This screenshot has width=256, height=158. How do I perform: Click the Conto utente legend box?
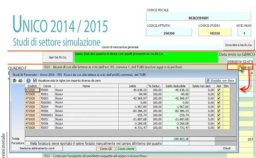(x=126, y=149)
